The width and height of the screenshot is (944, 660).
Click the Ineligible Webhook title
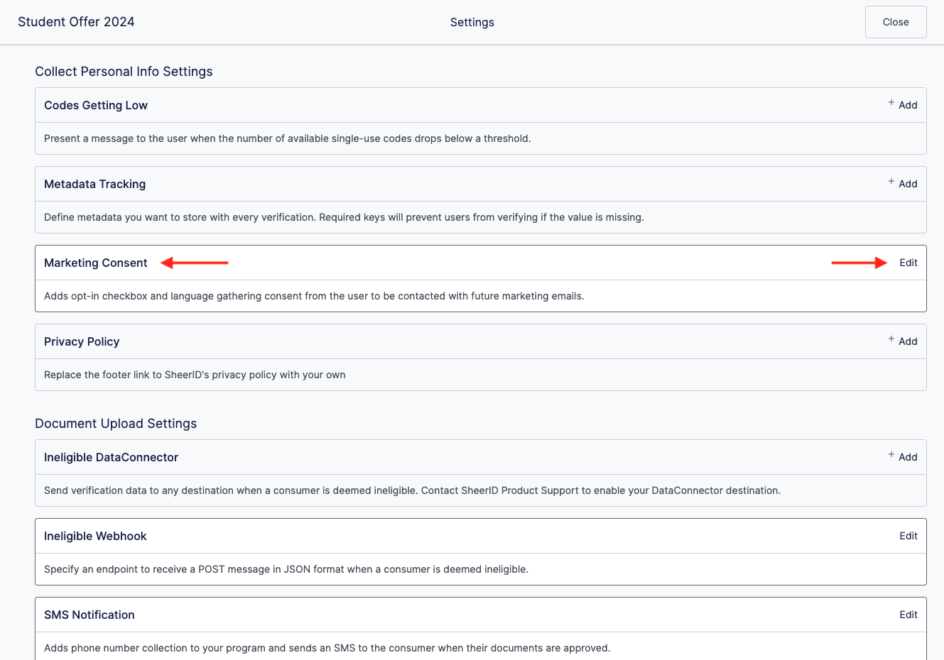click(95, 536)
